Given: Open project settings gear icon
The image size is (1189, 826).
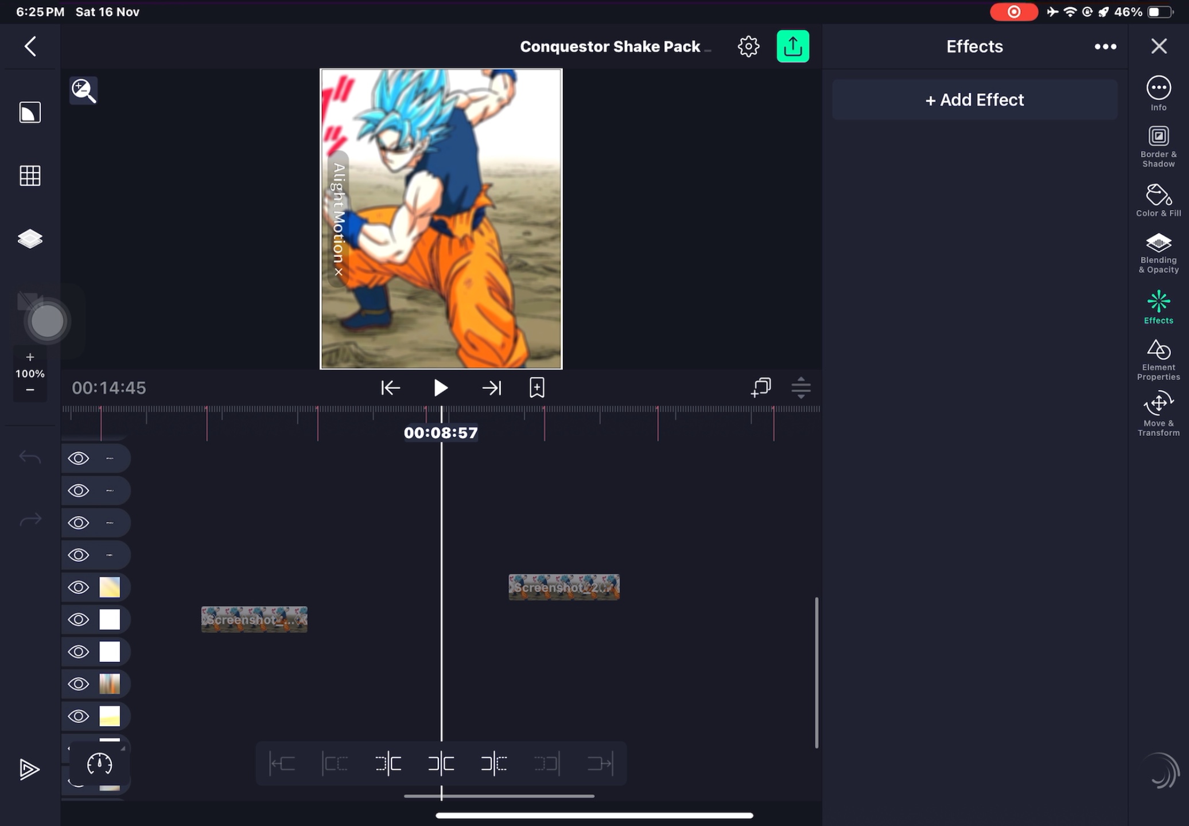Looking at the screenshot, I should coord(748,46).
